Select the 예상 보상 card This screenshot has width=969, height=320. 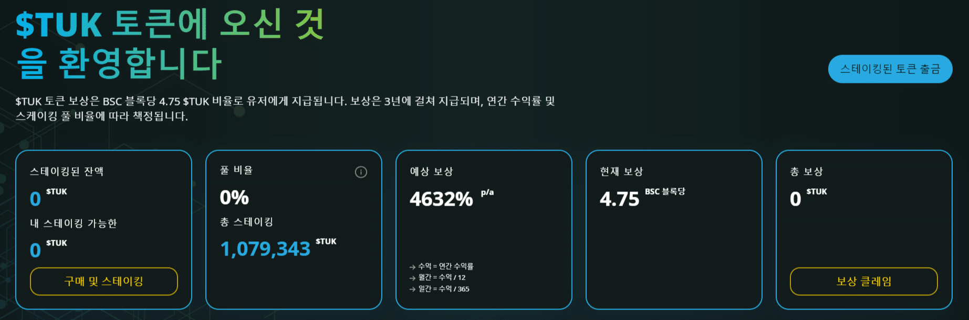pos(484,228)
